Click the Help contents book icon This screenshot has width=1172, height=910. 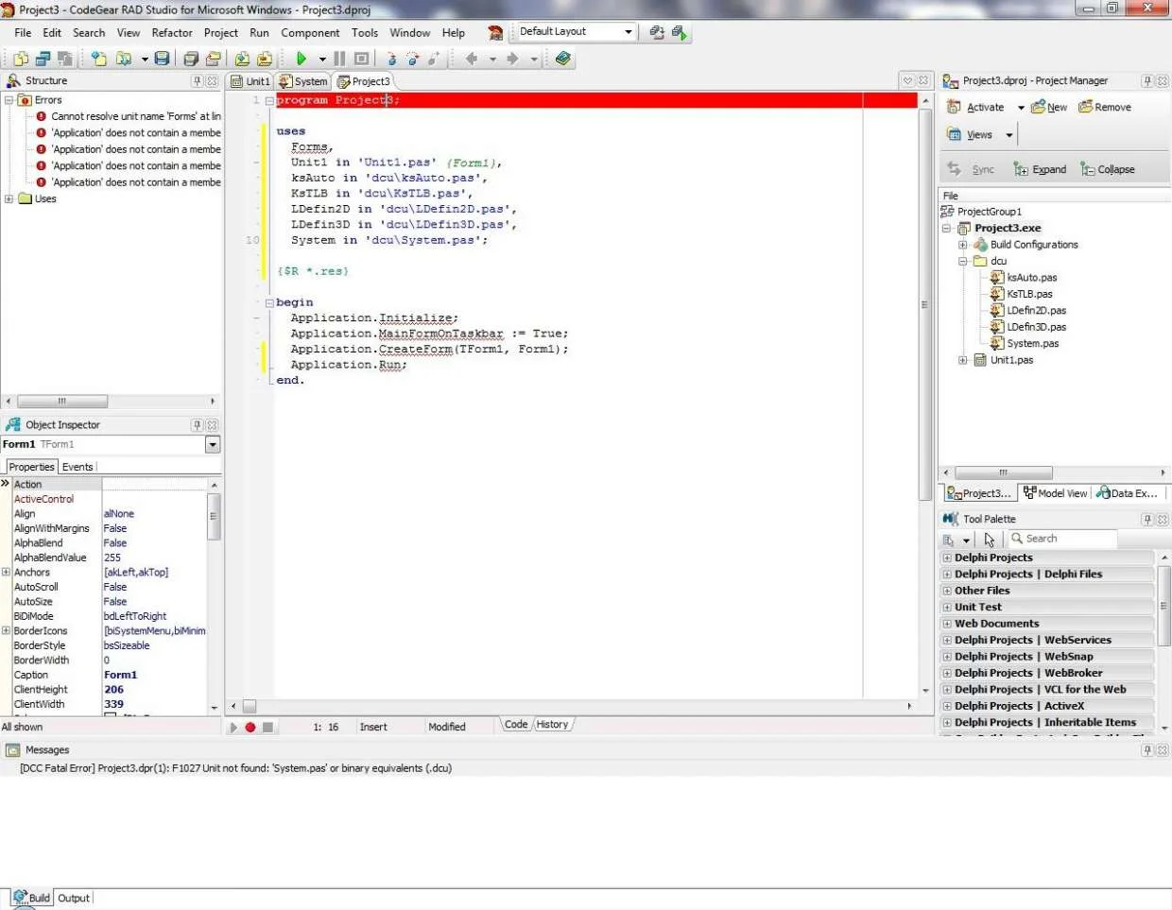(x=563, y=59)
